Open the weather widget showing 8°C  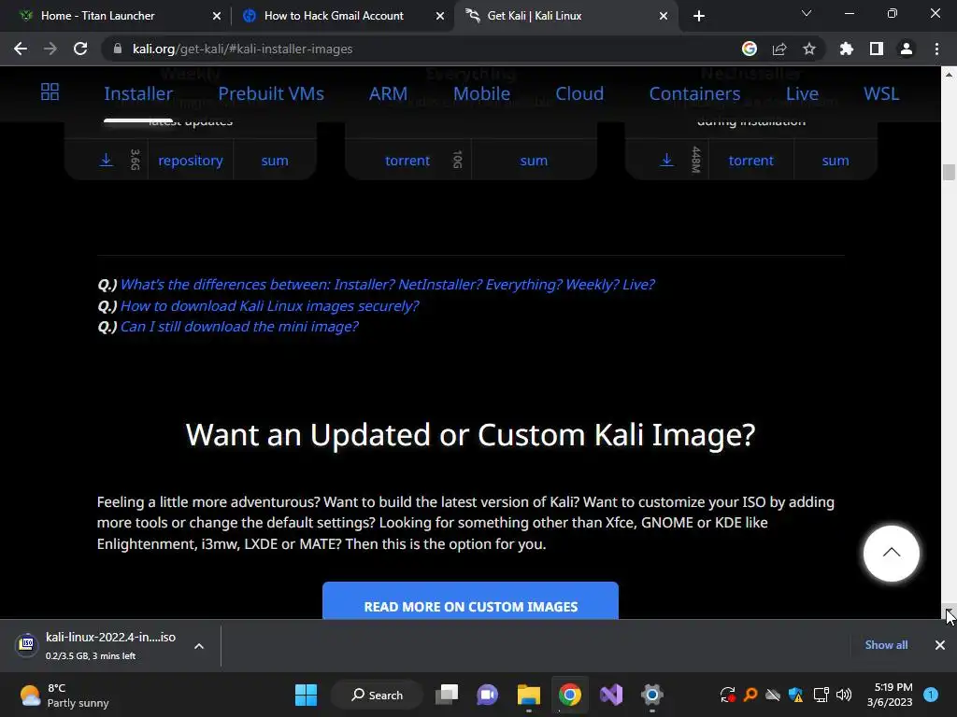pyautogui.click(x=64, y=695)
